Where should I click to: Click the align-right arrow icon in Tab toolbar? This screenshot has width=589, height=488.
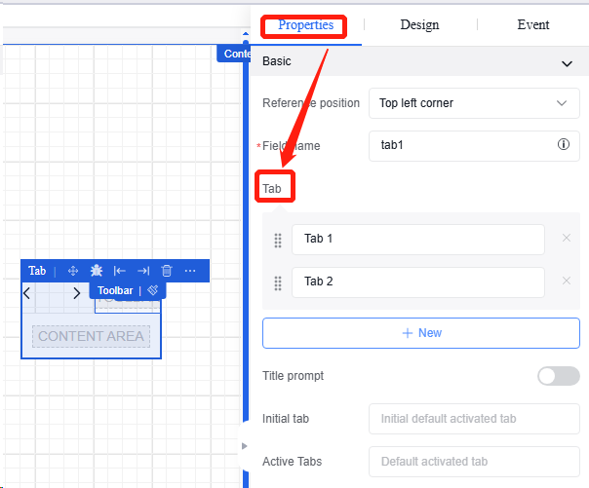[143, 271]
